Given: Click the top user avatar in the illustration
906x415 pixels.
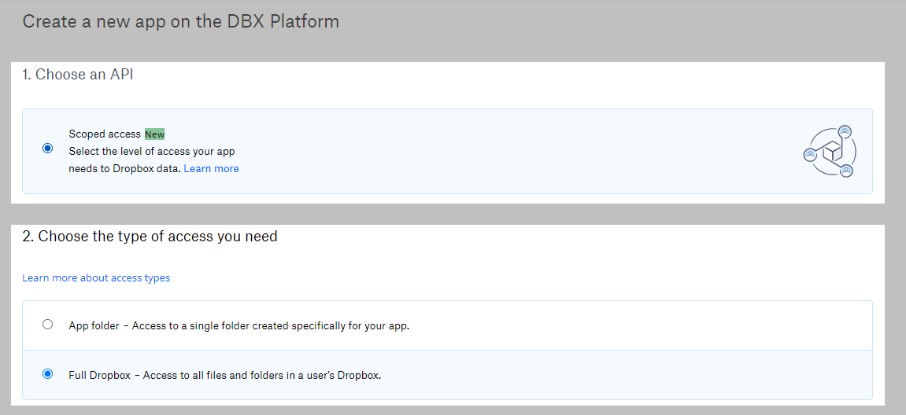Looking at the screenshot, I should (x=845, y=130).
